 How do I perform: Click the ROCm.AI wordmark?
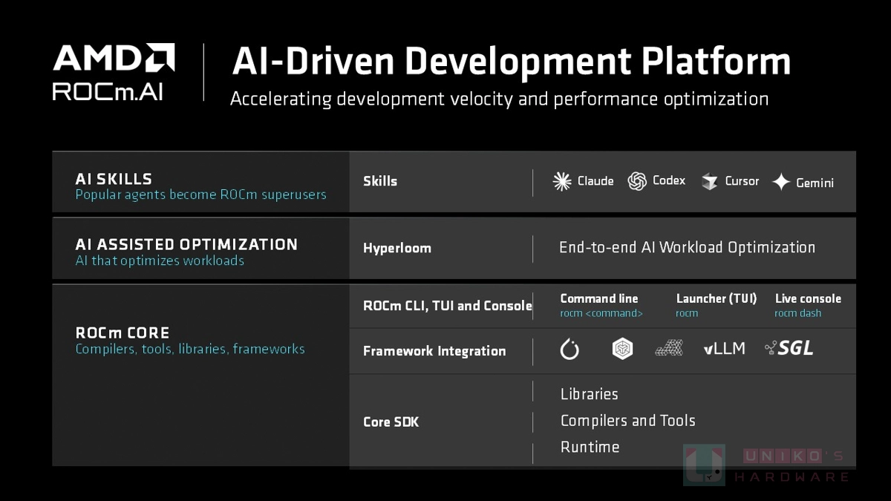click(x=108, y=91)
